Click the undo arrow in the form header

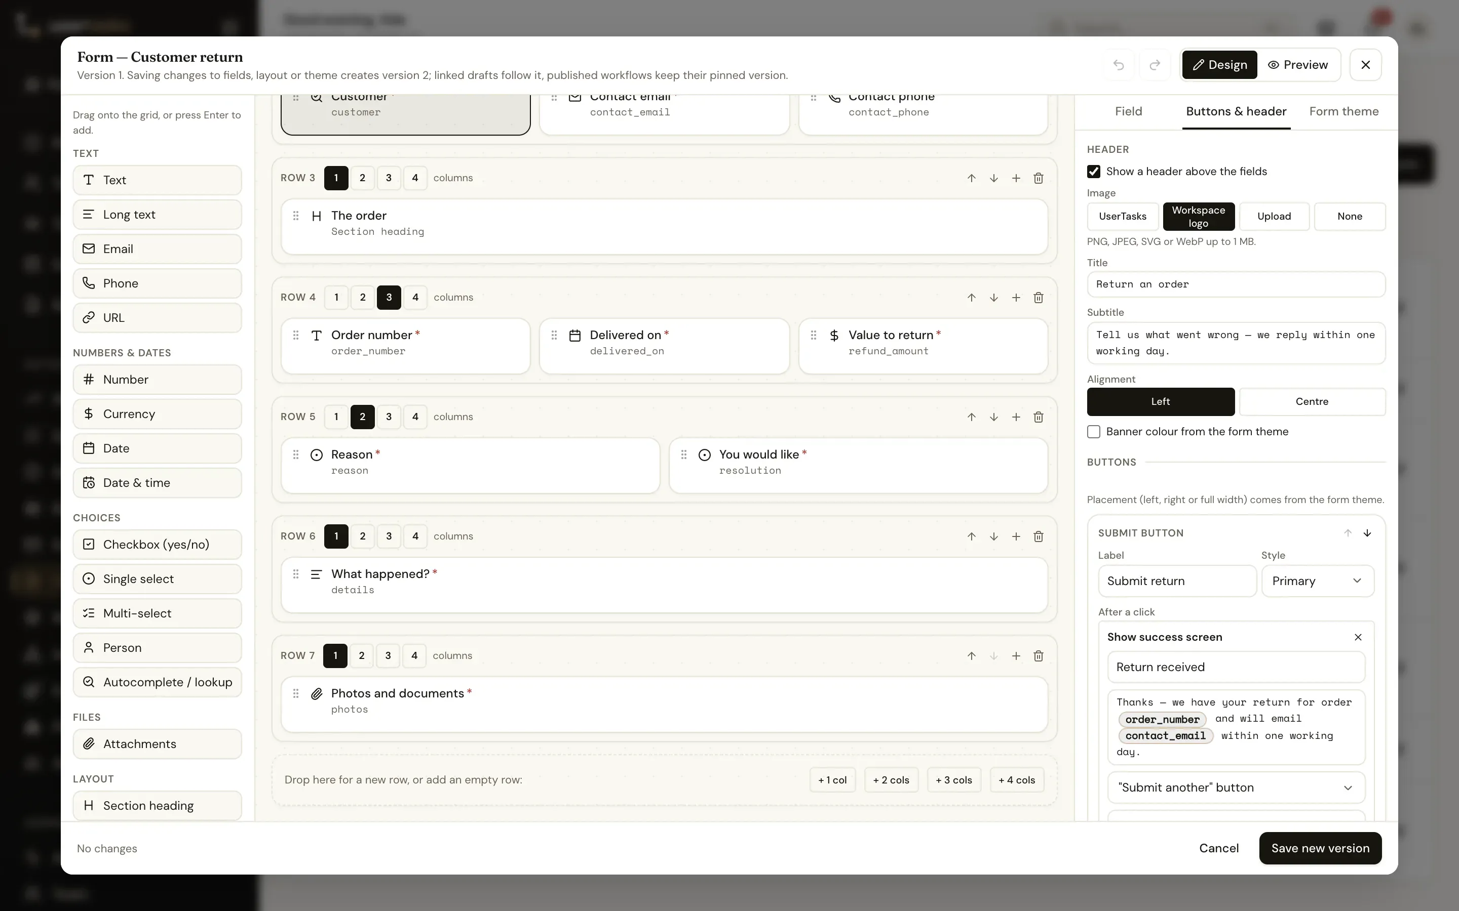coord(1119,64)
